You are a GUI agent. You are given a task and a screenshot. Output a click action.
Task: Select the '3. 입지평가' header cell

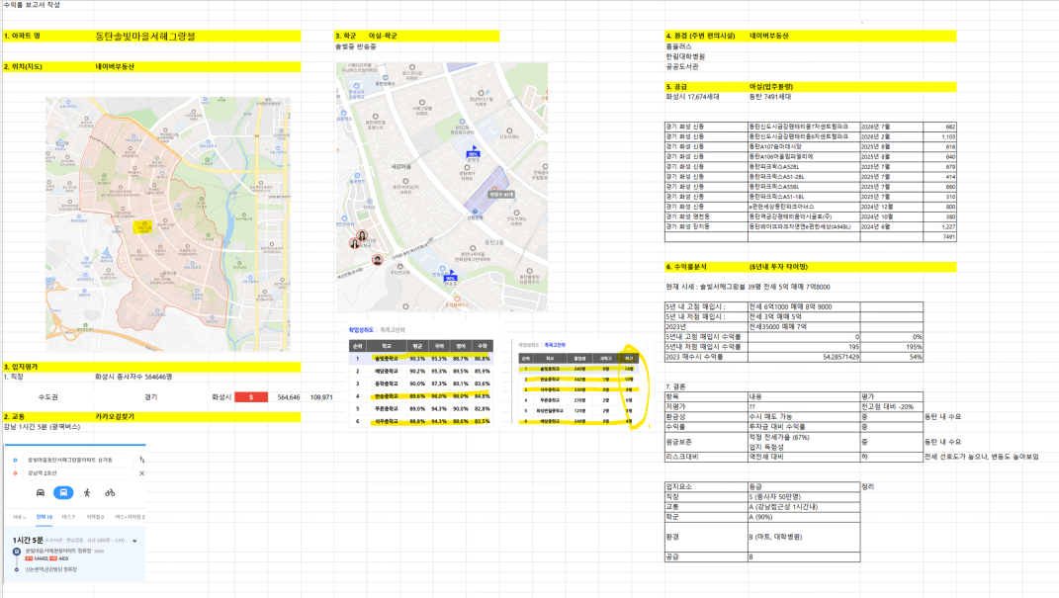coord(48,367)
